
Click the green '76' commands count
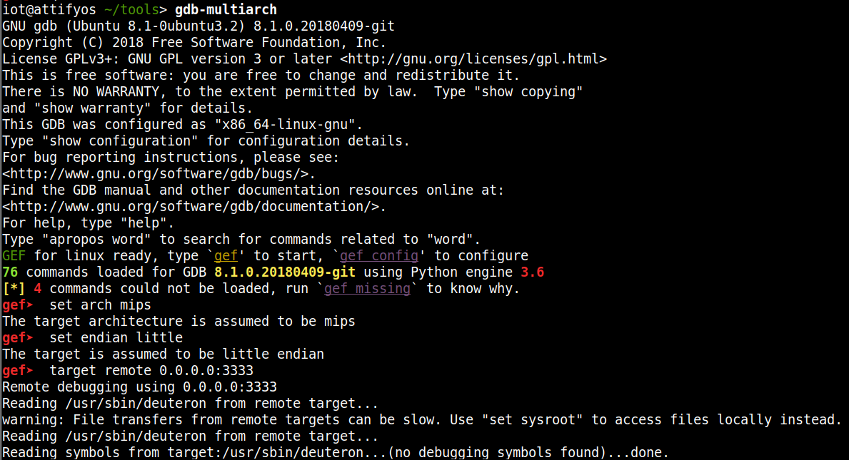pyautogui.click(x=10, y=272)
